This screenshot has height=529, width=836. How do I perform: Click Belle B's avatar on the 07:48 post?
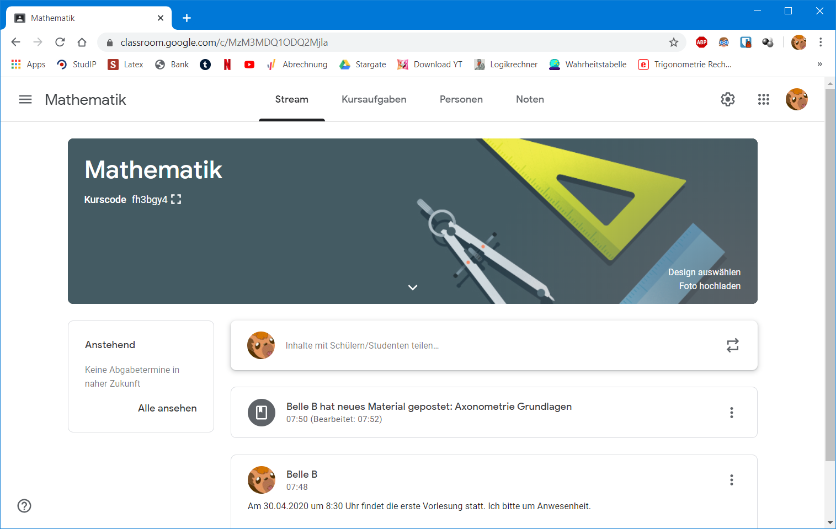[x=262, y=480]
